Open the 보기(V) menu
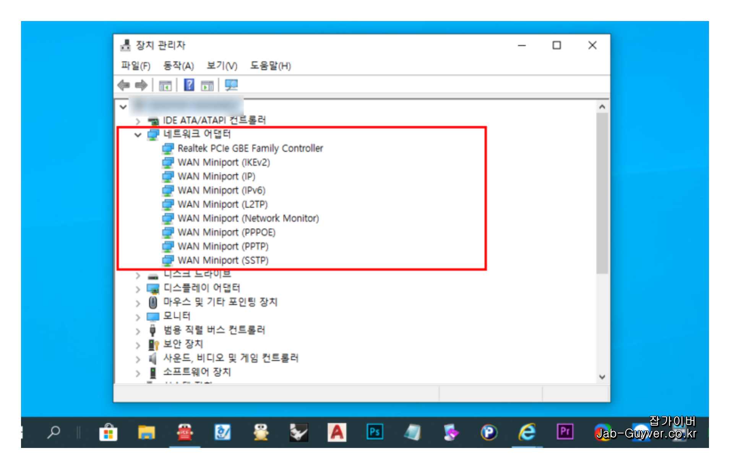 point(223,65)
